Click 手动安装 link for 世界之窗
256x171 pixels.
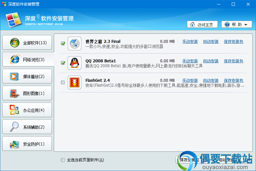(x=190, y=42)
